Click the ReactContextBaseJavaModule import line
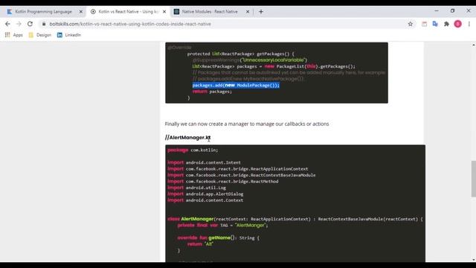 241,176
